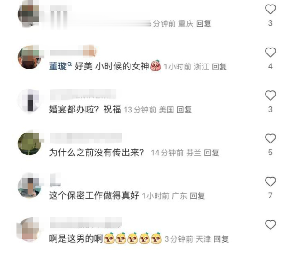Open green avatar of 芬兰 commenter
The image size is (292, 255).
point(29,143)
